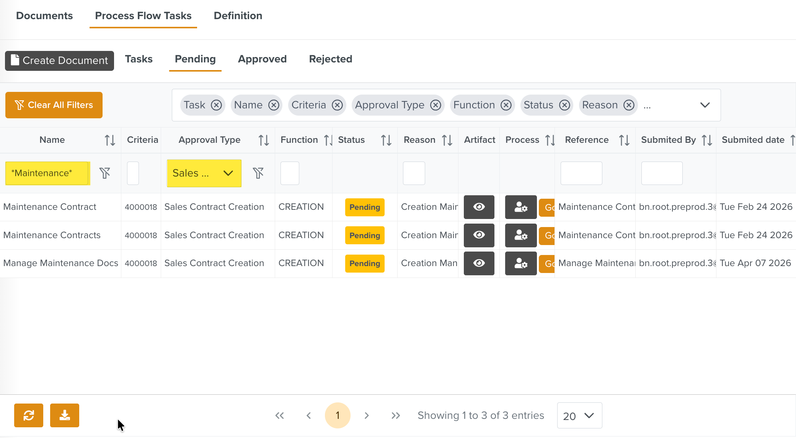Screen dimensions: 796x438
Task: Open process assignment for Maintenance Contract row
Action: (521, 207)
